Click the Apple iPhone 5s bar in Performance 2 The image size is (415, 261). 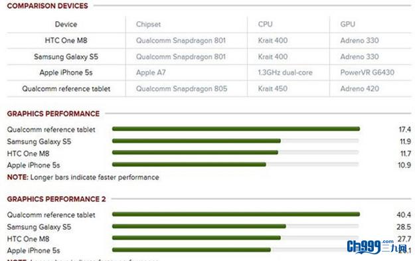coord(191,250)
